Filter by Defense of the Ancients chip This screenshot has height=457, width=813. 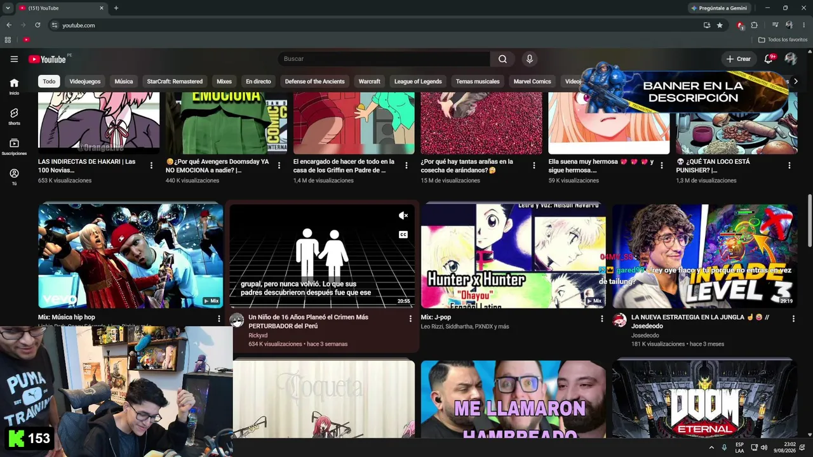point(315,81)
